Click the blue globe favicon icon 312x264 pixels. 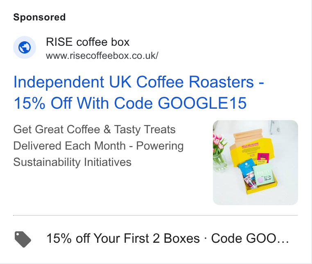[x=25, y=47]
